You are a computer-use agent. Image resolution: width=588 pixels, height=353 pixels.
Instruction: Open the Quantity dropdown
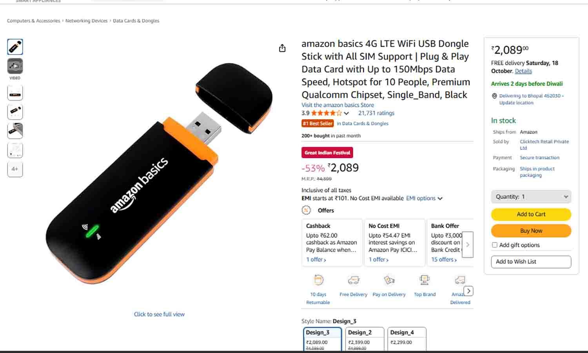531,197
